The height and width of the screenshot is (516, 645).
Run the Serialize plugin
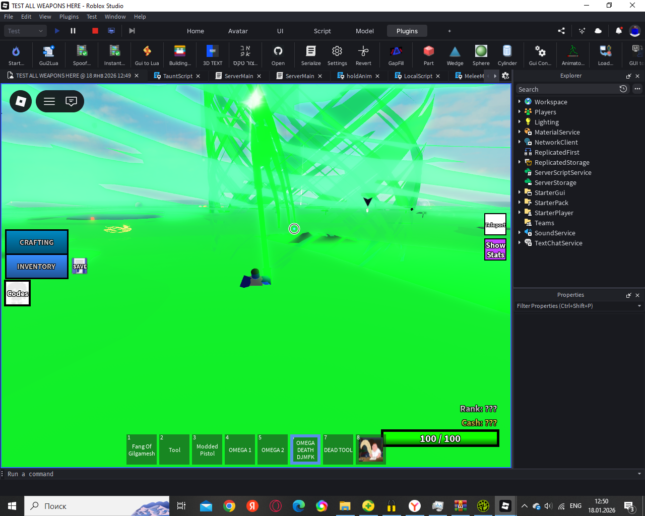click(x=311, y=55)
